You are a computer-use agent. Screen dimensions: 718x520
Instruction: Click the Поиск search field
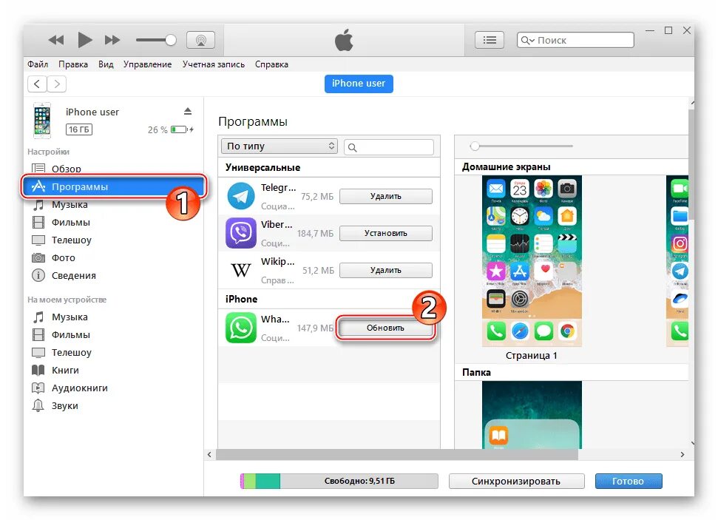pos(575,41)
